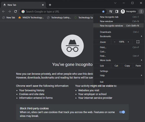Click Your internet service provider list item
The image size is (145, 122).
(95, 98)
